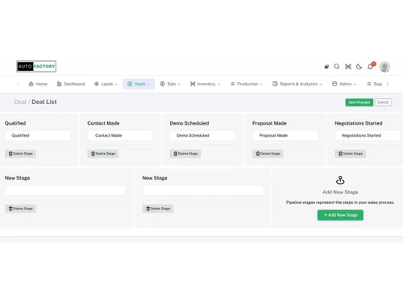Click the Leads eye icon

(97, 84)
